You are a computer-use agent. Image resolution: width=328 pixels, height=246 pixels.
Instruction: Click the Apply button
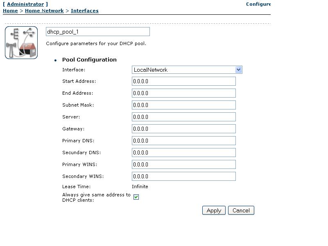click(x=214, y=210)
